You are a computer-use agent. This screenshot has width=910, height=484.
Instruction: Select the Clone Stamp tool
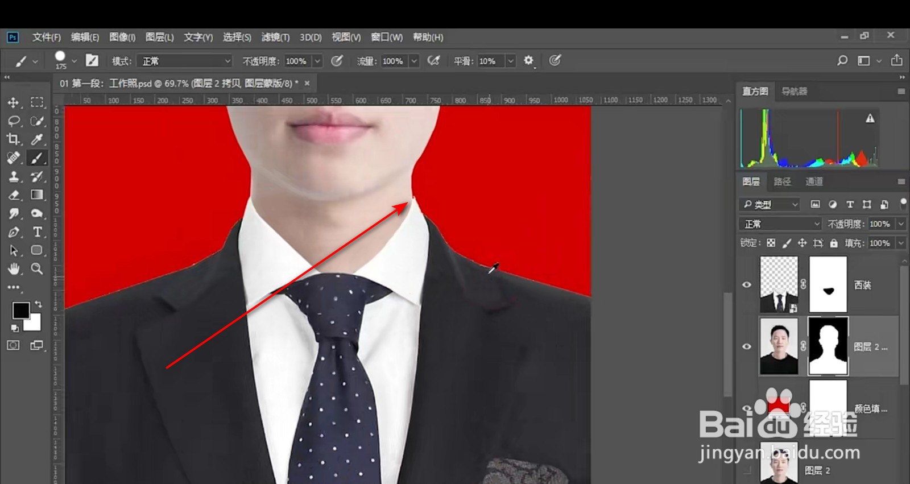[x=13, y=176]
